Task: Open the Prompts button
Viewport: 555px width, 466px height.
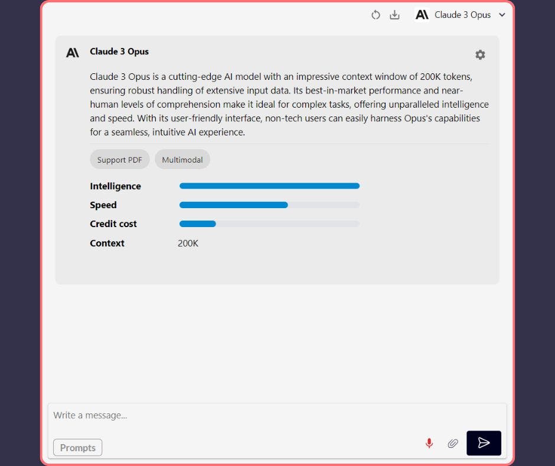Action: coord(78,448)
